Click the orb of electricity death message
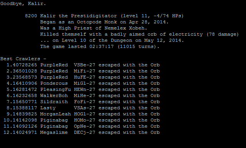The height and width of the screenshot is (148, 246). pos(139,34)
